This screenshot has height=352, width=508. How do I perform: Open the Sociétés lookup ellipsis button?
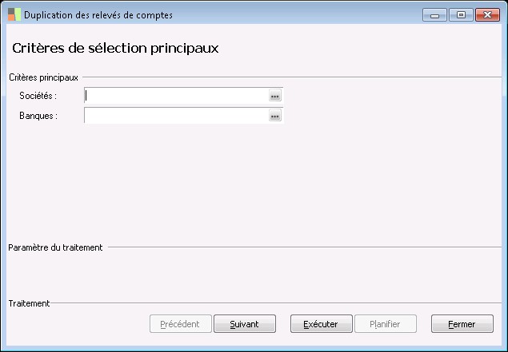pos(274,96)
